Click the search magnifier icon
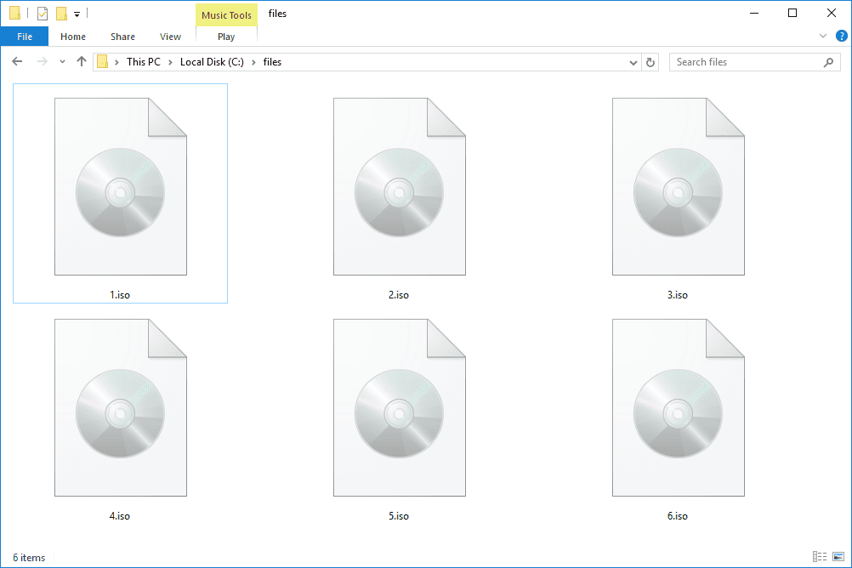This screenshot has height=568, width=852. [828, 62]
